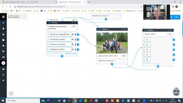Screen dimensions: 183x103
Task: Click the horizontal arrows icon of 'Ответить на вопрос'
Action: point(73,44)
